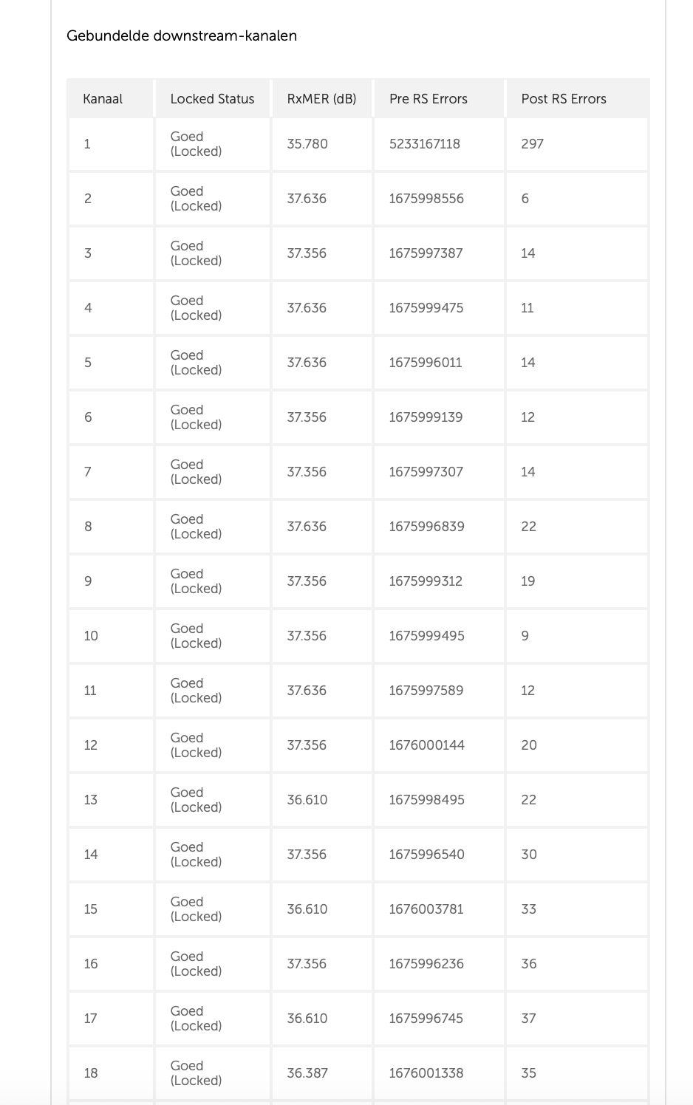Viewport: 693px width, 1105px height.
Task: Click Goed (Locked) status of channel 17
Action: tap(196, 1019)
